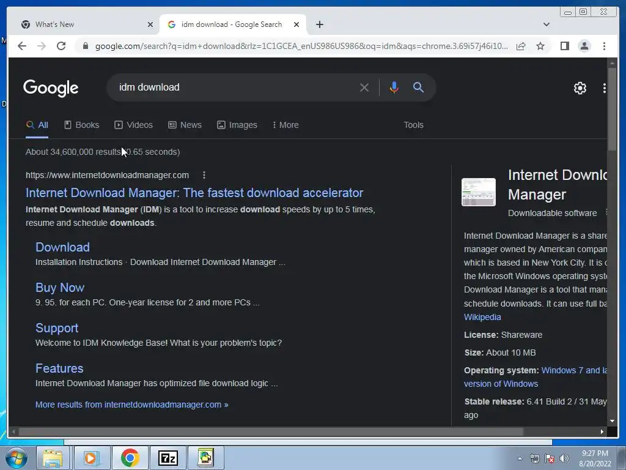Click the address bar URL
The image size is (626, 470).
(x=301, y=46)
